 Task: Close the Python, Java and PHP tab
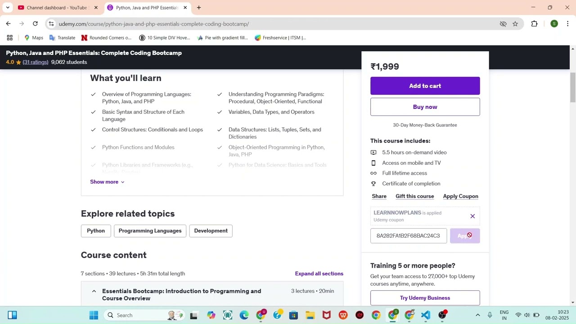tap(185, 8)
